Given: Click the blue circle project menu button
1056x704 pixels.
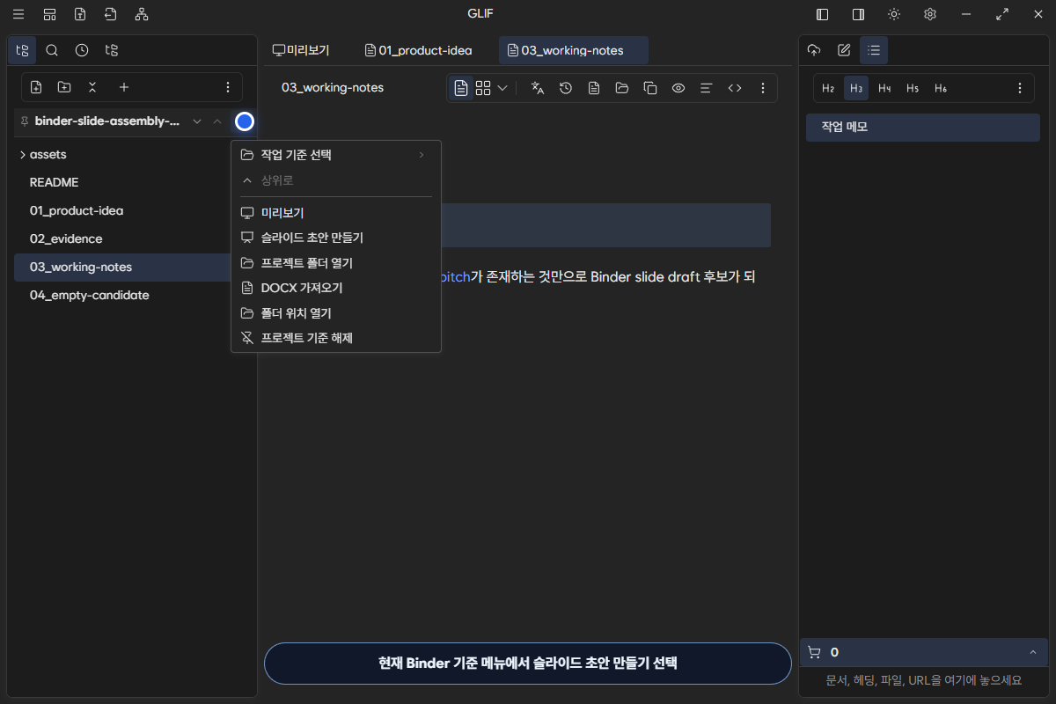Looking at the screenshot, I should (x=245, y=121).
